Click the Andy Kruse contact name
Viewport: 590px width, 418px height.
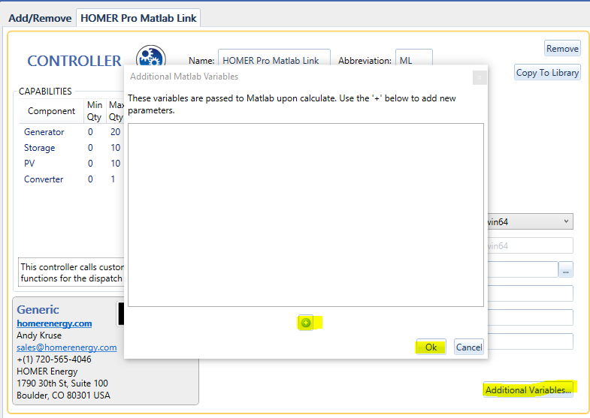(x=39, y=335)
